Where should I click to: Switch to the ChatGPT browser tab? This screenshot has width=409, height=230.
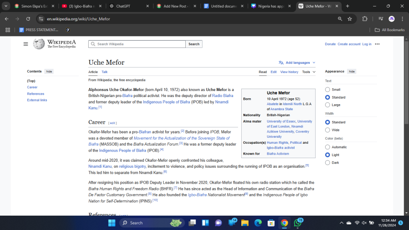pyautogui.click(x=127, y=6)
